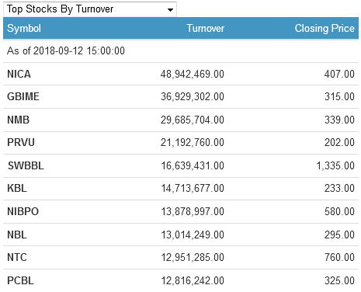Click turnover value 16,639,431.00
Image resolution: width=361 pixels, height=292 pixels.
193,165
